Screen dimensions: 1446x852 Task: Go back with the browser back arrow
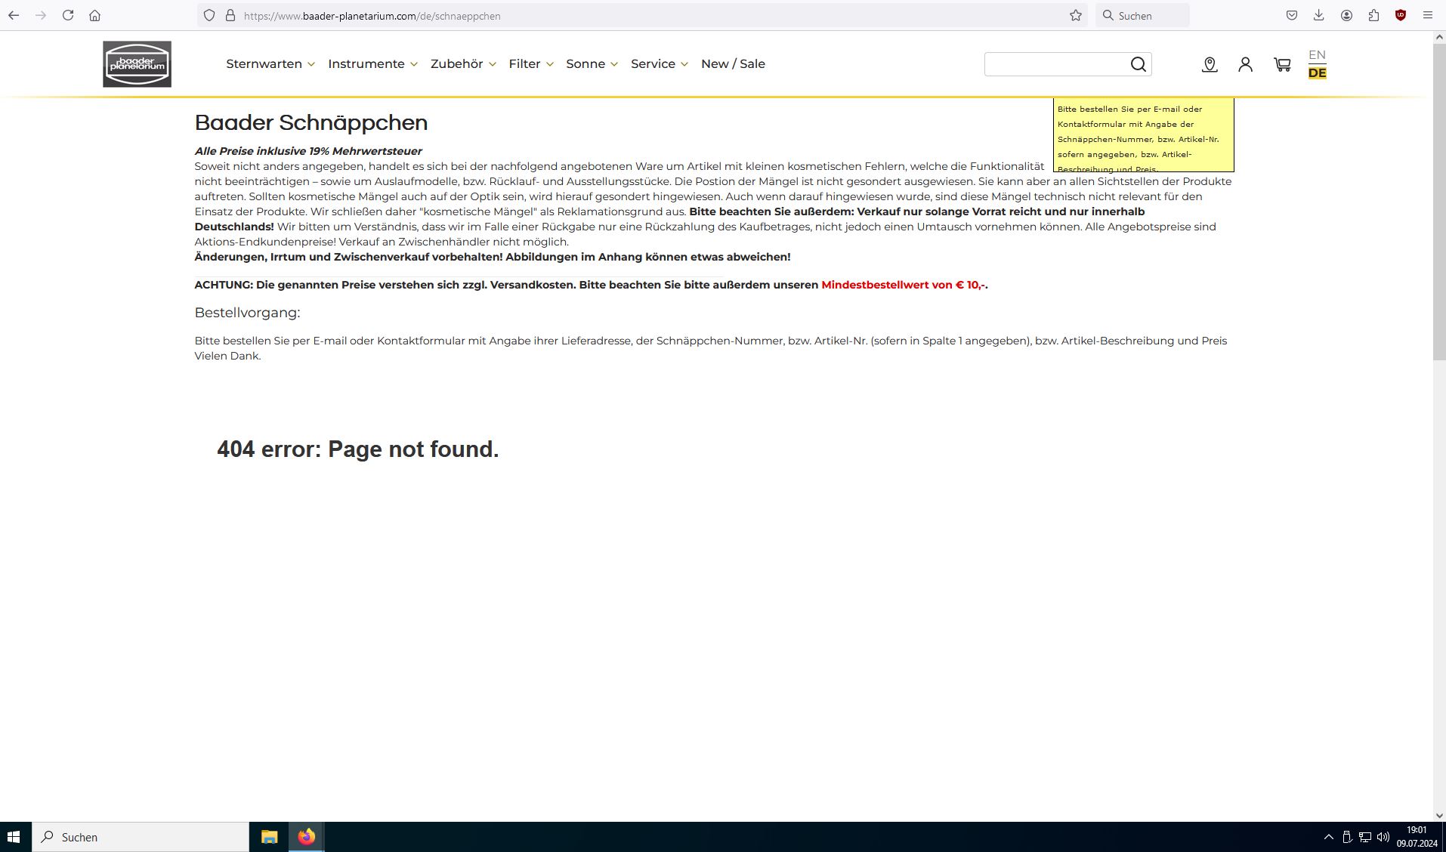(14, 15)
